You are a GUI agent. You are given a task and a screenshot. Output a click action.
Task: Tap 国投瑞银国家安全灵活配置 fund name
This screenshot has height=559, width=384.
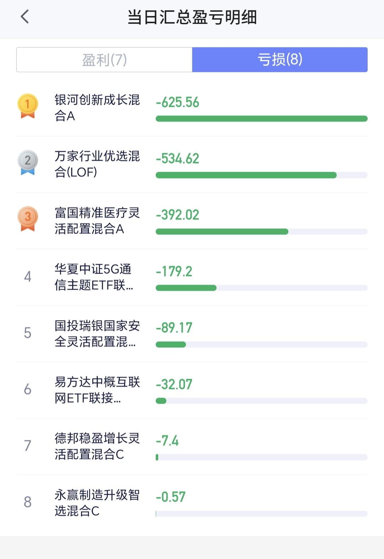click(97, 333)
